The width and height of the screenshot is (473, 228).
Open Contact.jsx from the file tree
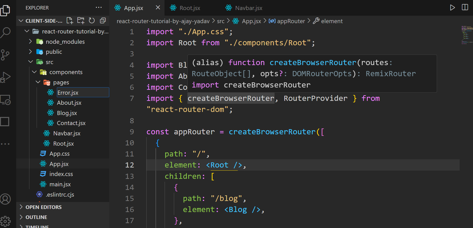[x=71, y=123]
